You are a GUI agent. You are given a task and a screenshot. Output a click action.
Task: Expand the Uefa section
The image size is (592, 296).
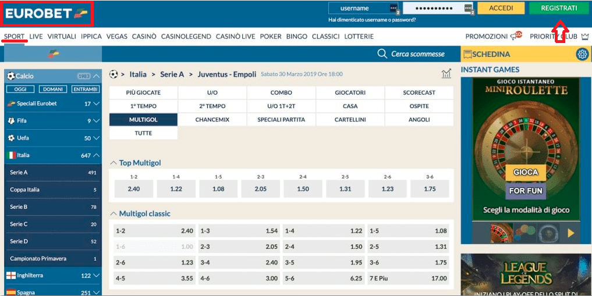96,138
